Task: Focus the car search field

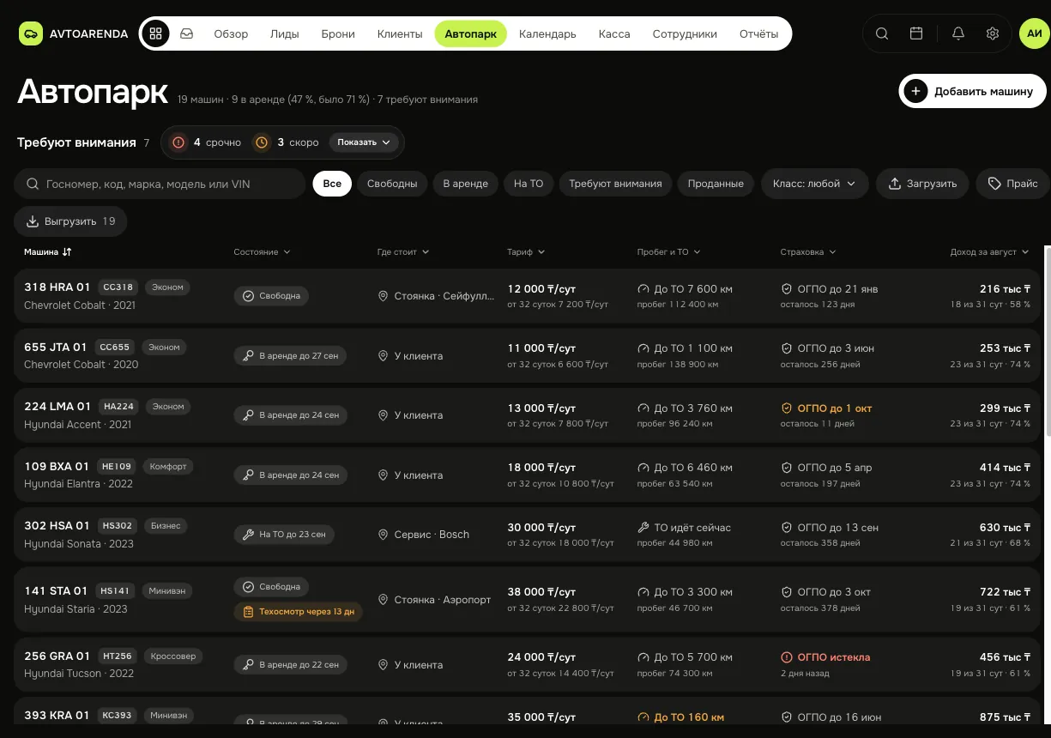Action: point(160,184)
